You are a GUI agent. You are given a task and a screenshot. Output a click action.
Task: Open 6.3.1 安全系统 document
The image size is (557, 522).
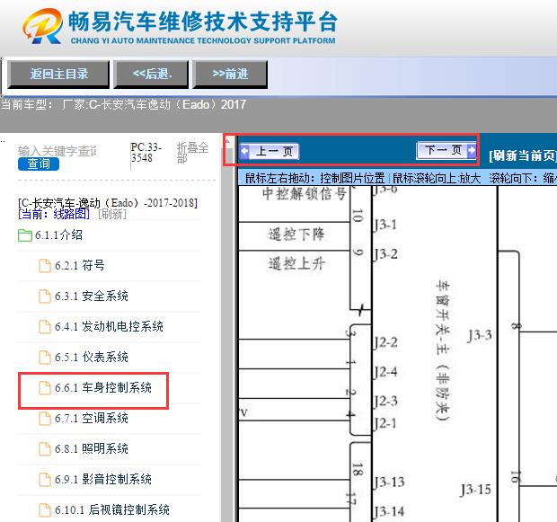[x=92, y=296]
